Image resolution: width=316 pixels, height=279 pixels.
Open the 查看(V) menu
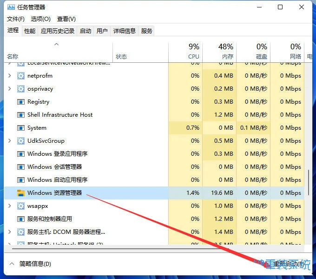tap(66, 19)
